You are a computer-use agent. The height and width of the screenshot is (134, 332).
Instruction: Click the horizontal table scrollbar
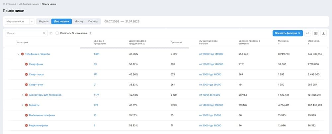click(134, 48)
